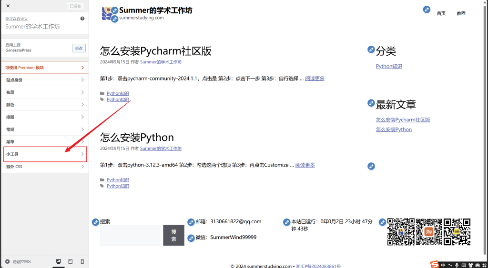The image size is (488, 268).
Task: Click the footer search input field
Action: pyautogui.click(x=130, y=235)
